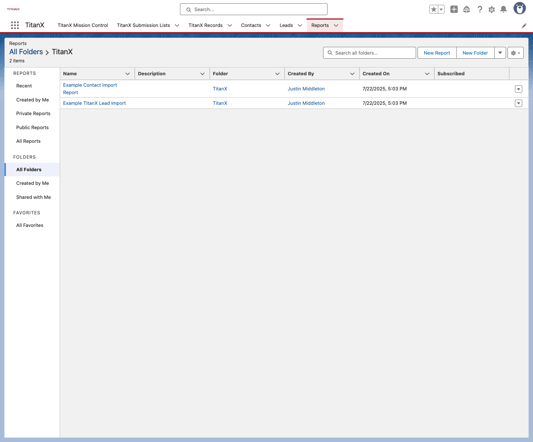Open more actions dropdown beside New Folder

click(500, 53)
